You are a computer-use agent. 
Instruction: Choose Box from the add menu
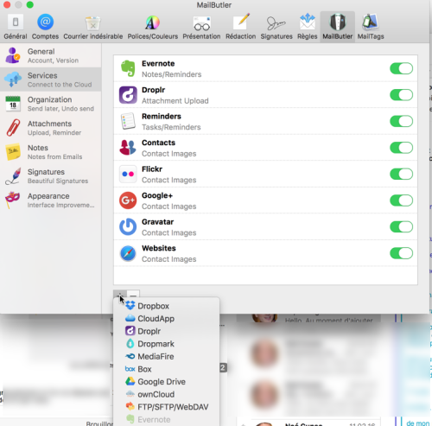pos(166,369)
